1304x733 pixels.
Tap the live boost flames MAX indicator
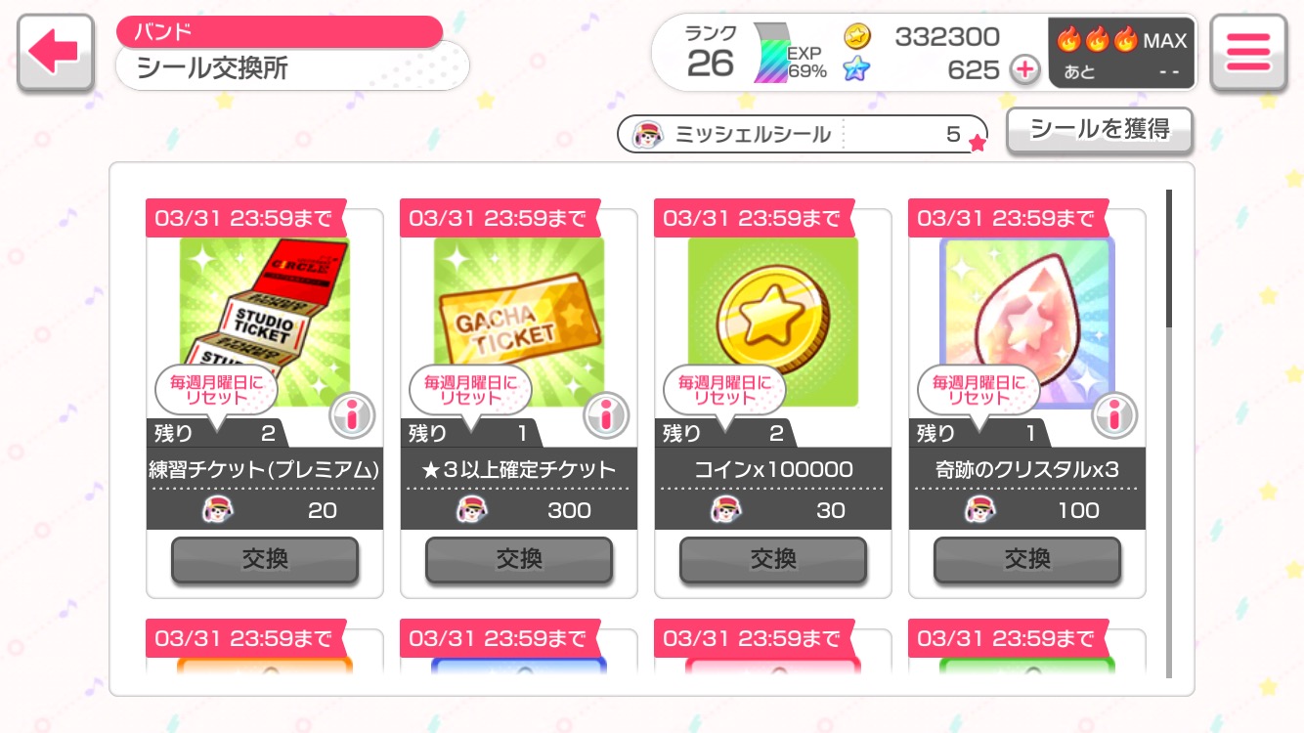(1121, 54)
